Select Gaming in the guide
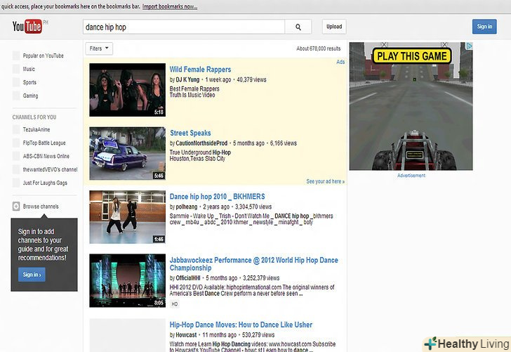The height and width of the screenshot is (352, 511). point(30,96)
